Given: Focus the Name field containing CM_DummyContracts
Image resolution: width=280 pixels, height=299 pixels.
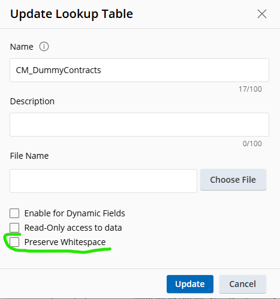Looking at the screenshot, I should coord(139,70).
